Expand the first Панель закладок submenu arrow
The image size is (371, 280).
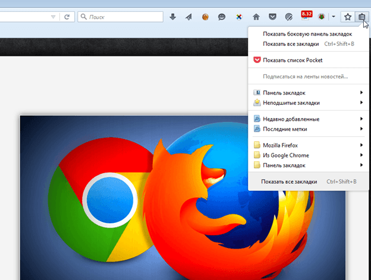[361, 93]
